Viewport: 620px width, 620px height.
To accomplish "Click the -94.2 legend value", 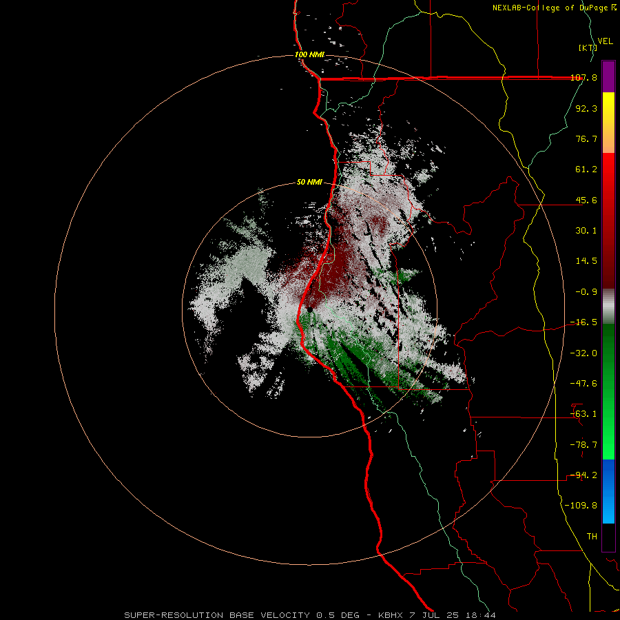I will pos(583,475).
